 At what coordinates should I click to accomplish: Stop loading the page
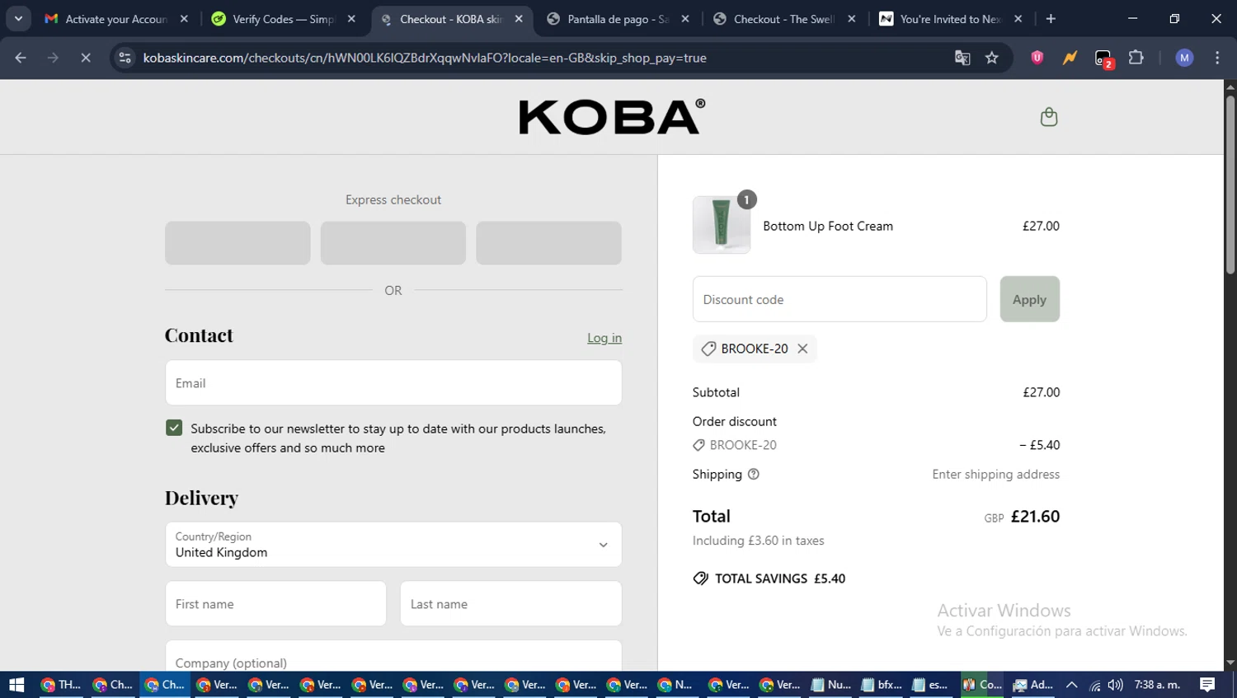point(85,58)
